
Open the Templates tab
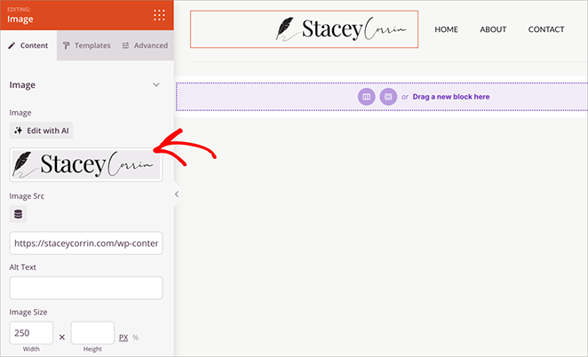pos(86,45)
